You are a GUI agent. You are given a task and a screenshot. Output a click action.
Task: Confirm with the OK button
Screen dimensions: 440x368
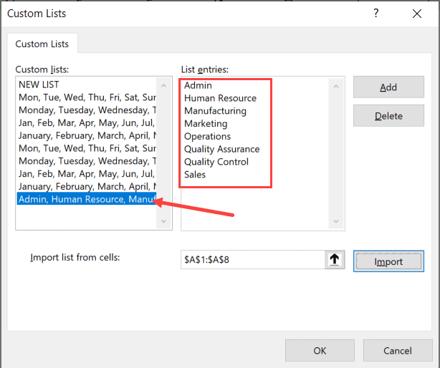(x=320, y=351)
